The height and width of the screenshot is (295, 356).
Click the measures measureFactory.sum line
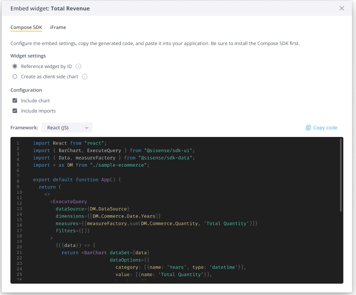click(x=157, y=223)
